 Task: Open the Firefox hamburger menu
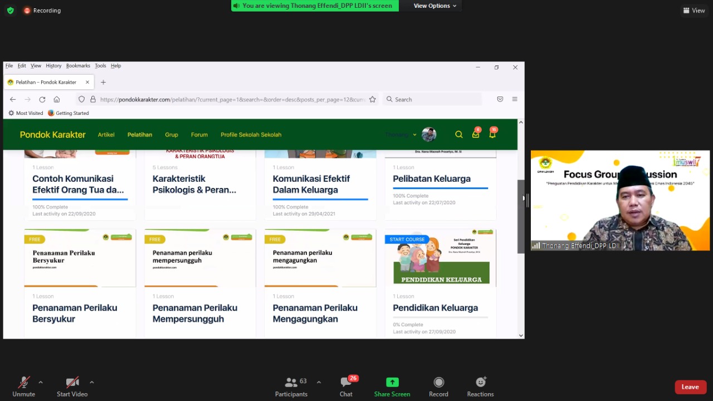point(515,99)
